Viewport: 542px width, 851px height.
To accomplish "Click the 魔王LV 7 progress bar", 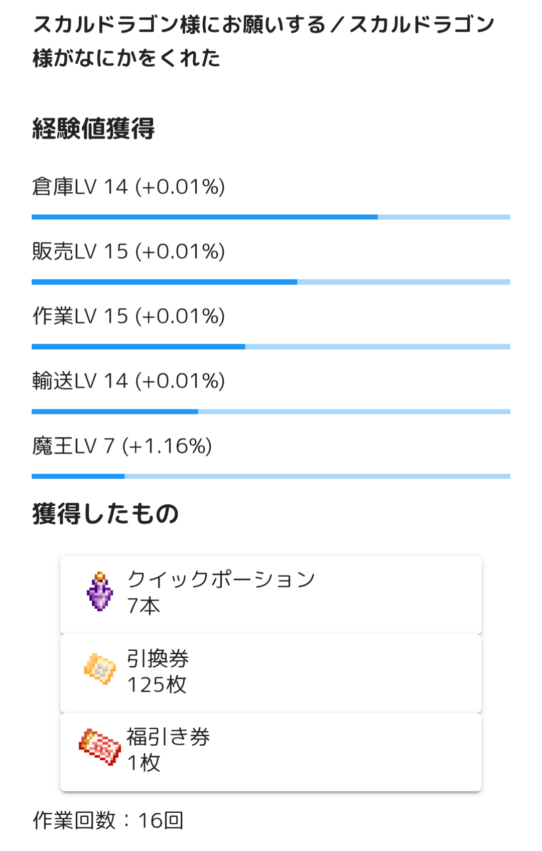I will pos(271,476).
